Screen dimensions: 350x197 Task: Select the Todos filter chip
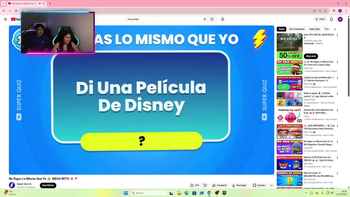(x=281, y=29)
